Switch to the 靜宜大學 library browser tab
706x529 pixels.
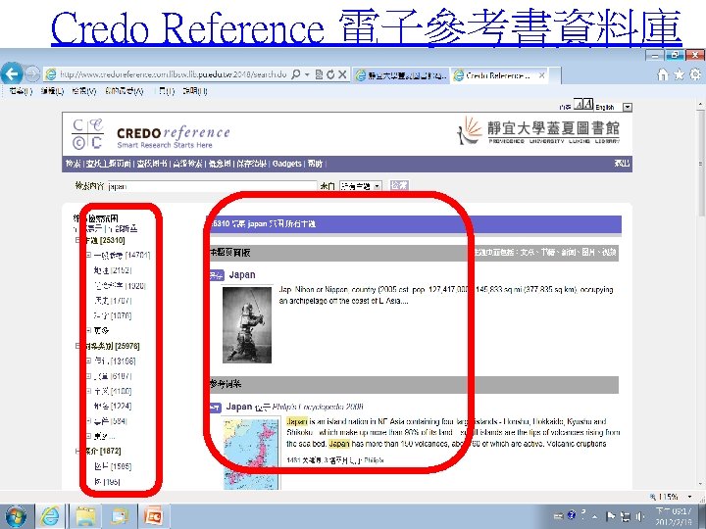(402, 75)
